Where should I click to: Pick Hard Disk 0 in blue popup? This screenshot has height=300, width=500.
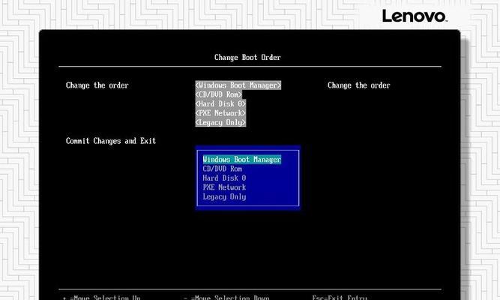(x=224, y=178)
